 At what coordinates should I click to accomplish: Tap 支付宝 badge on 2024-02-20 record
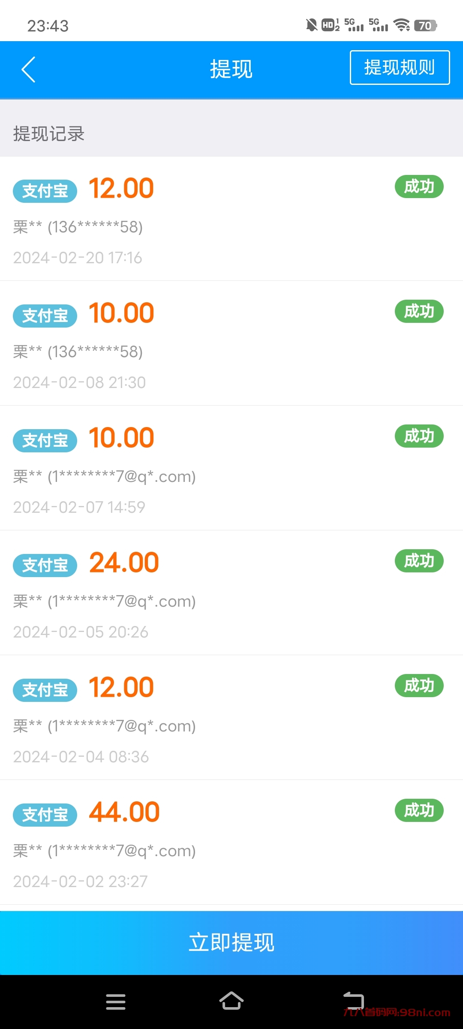(x=45, y=191)
